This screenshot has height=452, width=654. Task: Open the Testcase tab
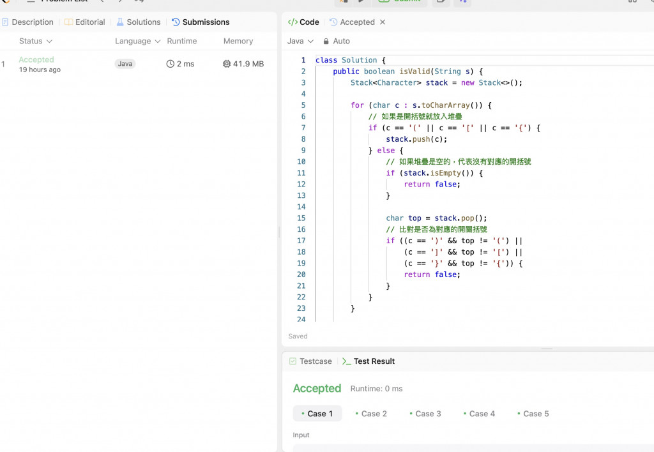click(x=311, y=361)
